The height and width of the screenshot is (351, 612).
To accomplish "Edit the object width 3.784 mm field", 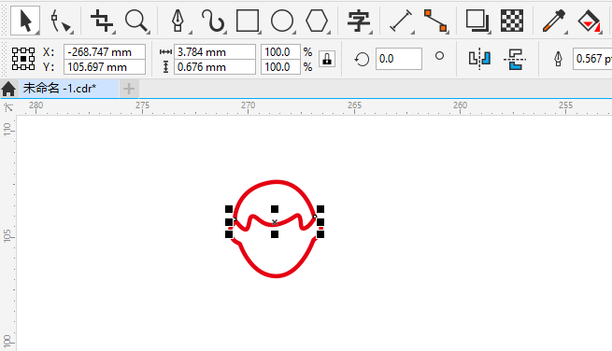I will (x=215, y=52).
